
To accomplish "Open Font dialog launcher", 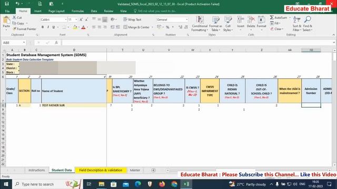I will click(x=88, y=35).
